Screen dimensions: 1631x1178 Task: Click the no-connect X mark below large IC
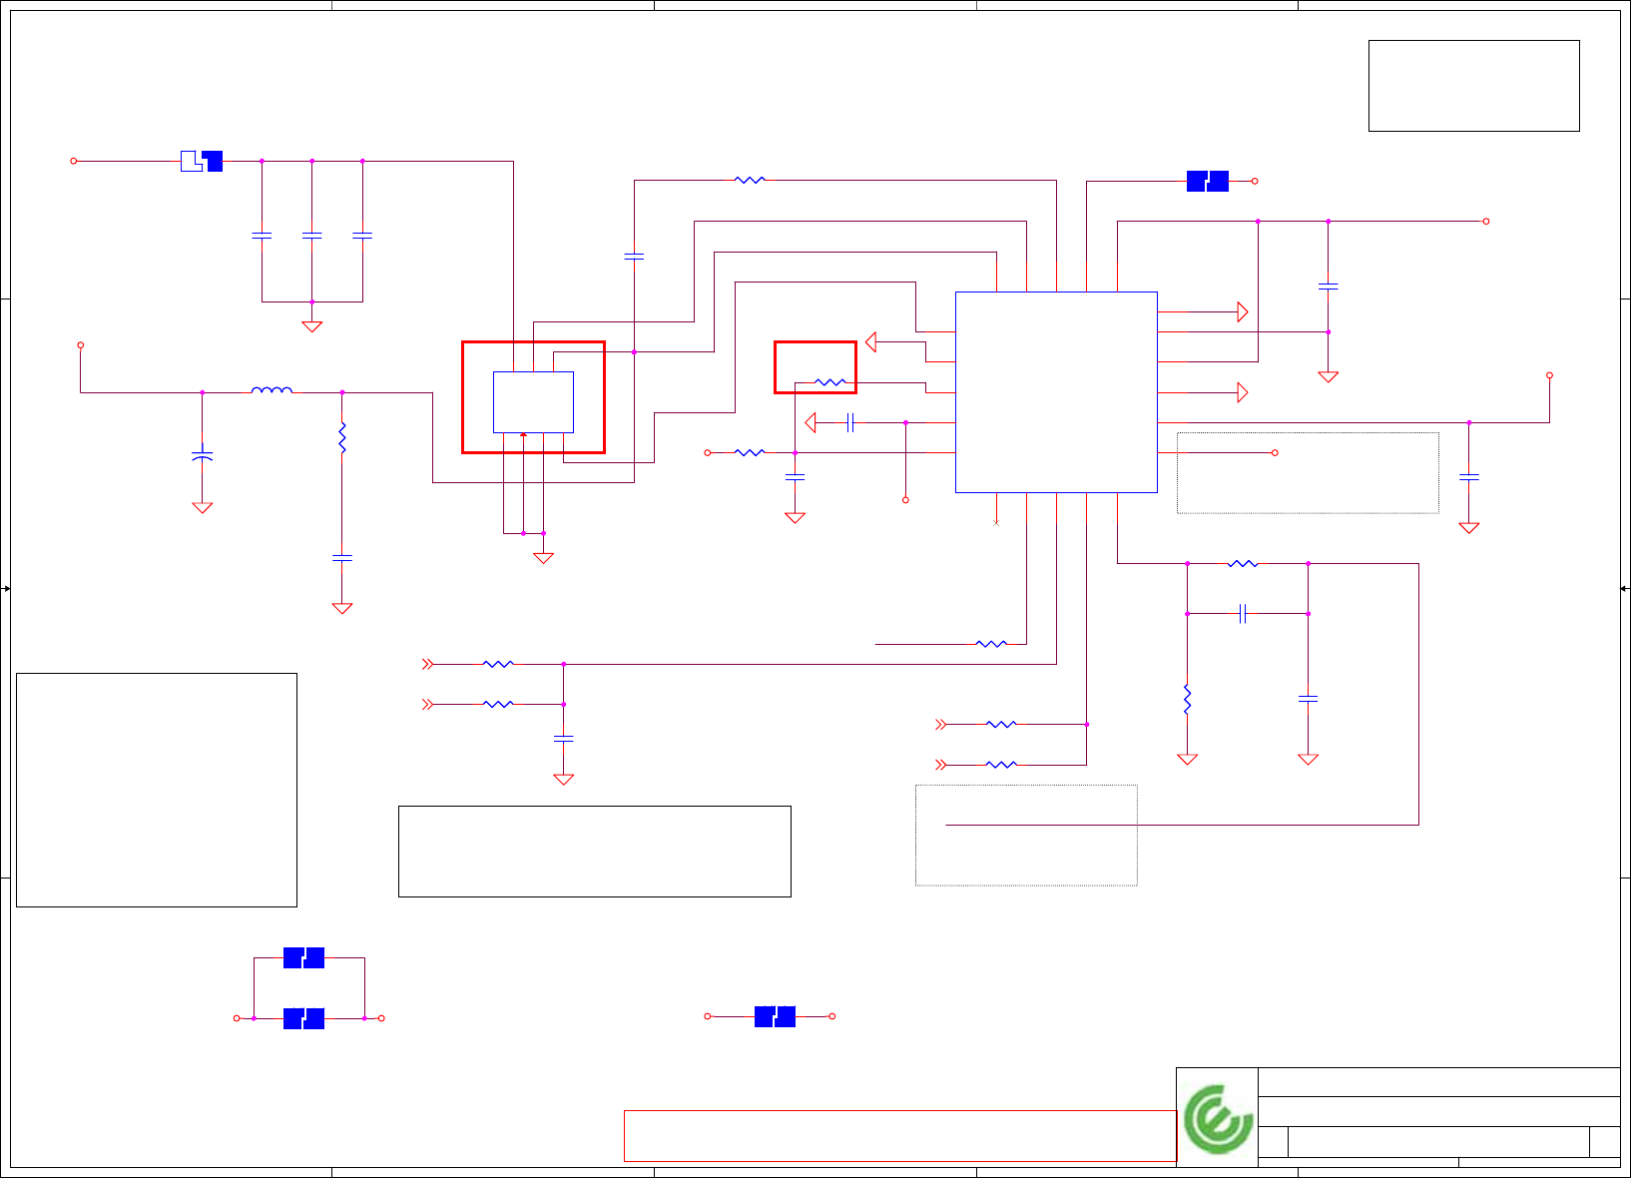coord(996,522)
